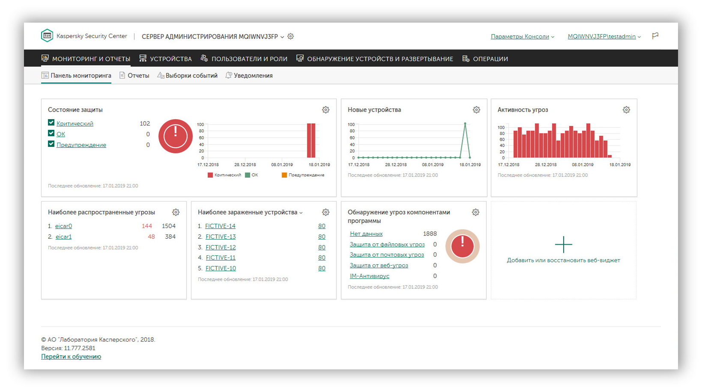This screenshot has height=392, width=702.
Task: Open server settings gear next to MQIWNVJ3FP
Action: pos(291,36)
